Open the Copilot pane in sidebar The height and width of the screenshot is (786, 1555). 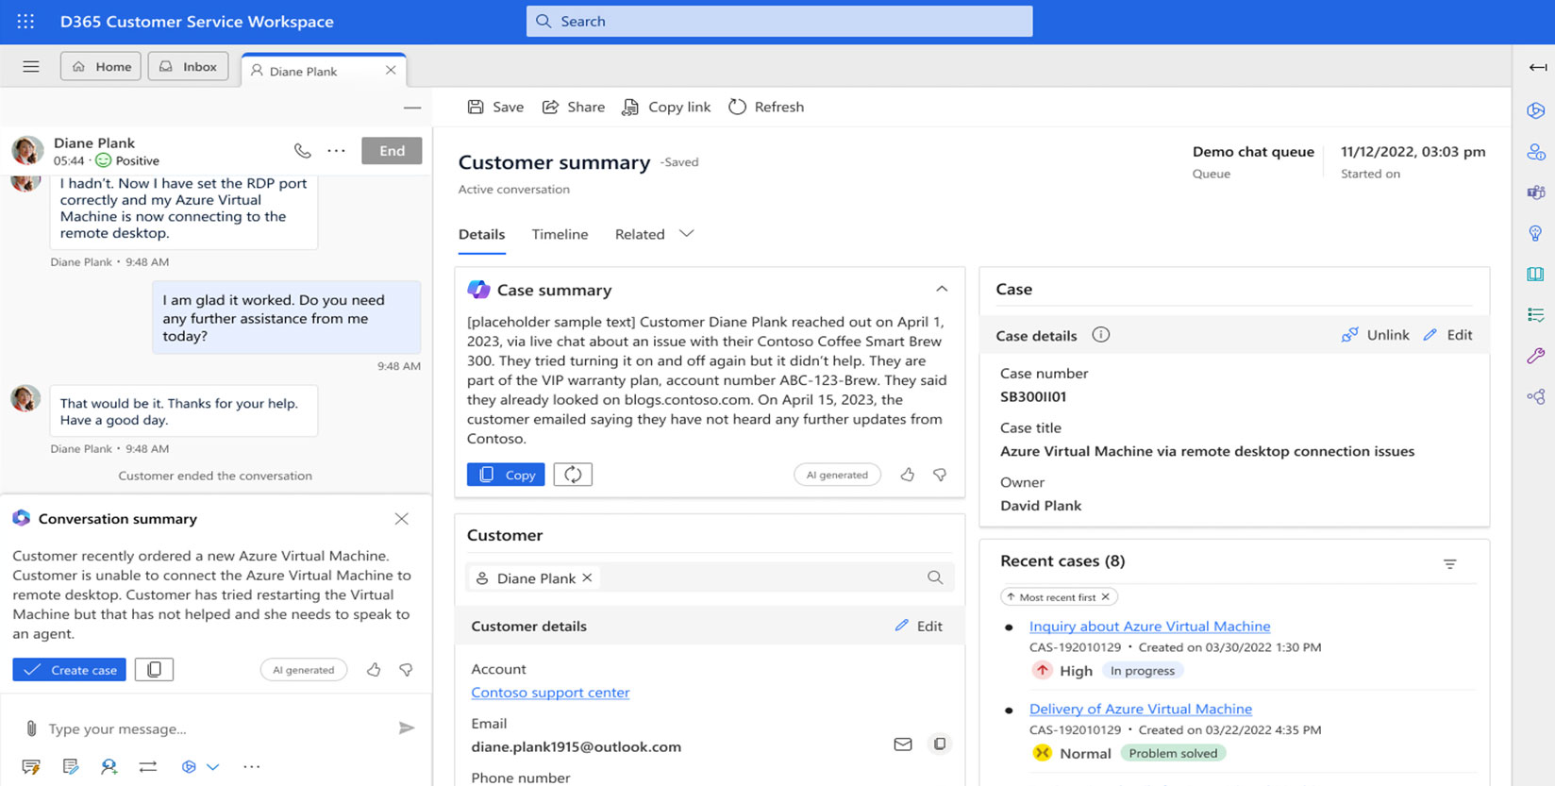click(x=1536, y=110)
